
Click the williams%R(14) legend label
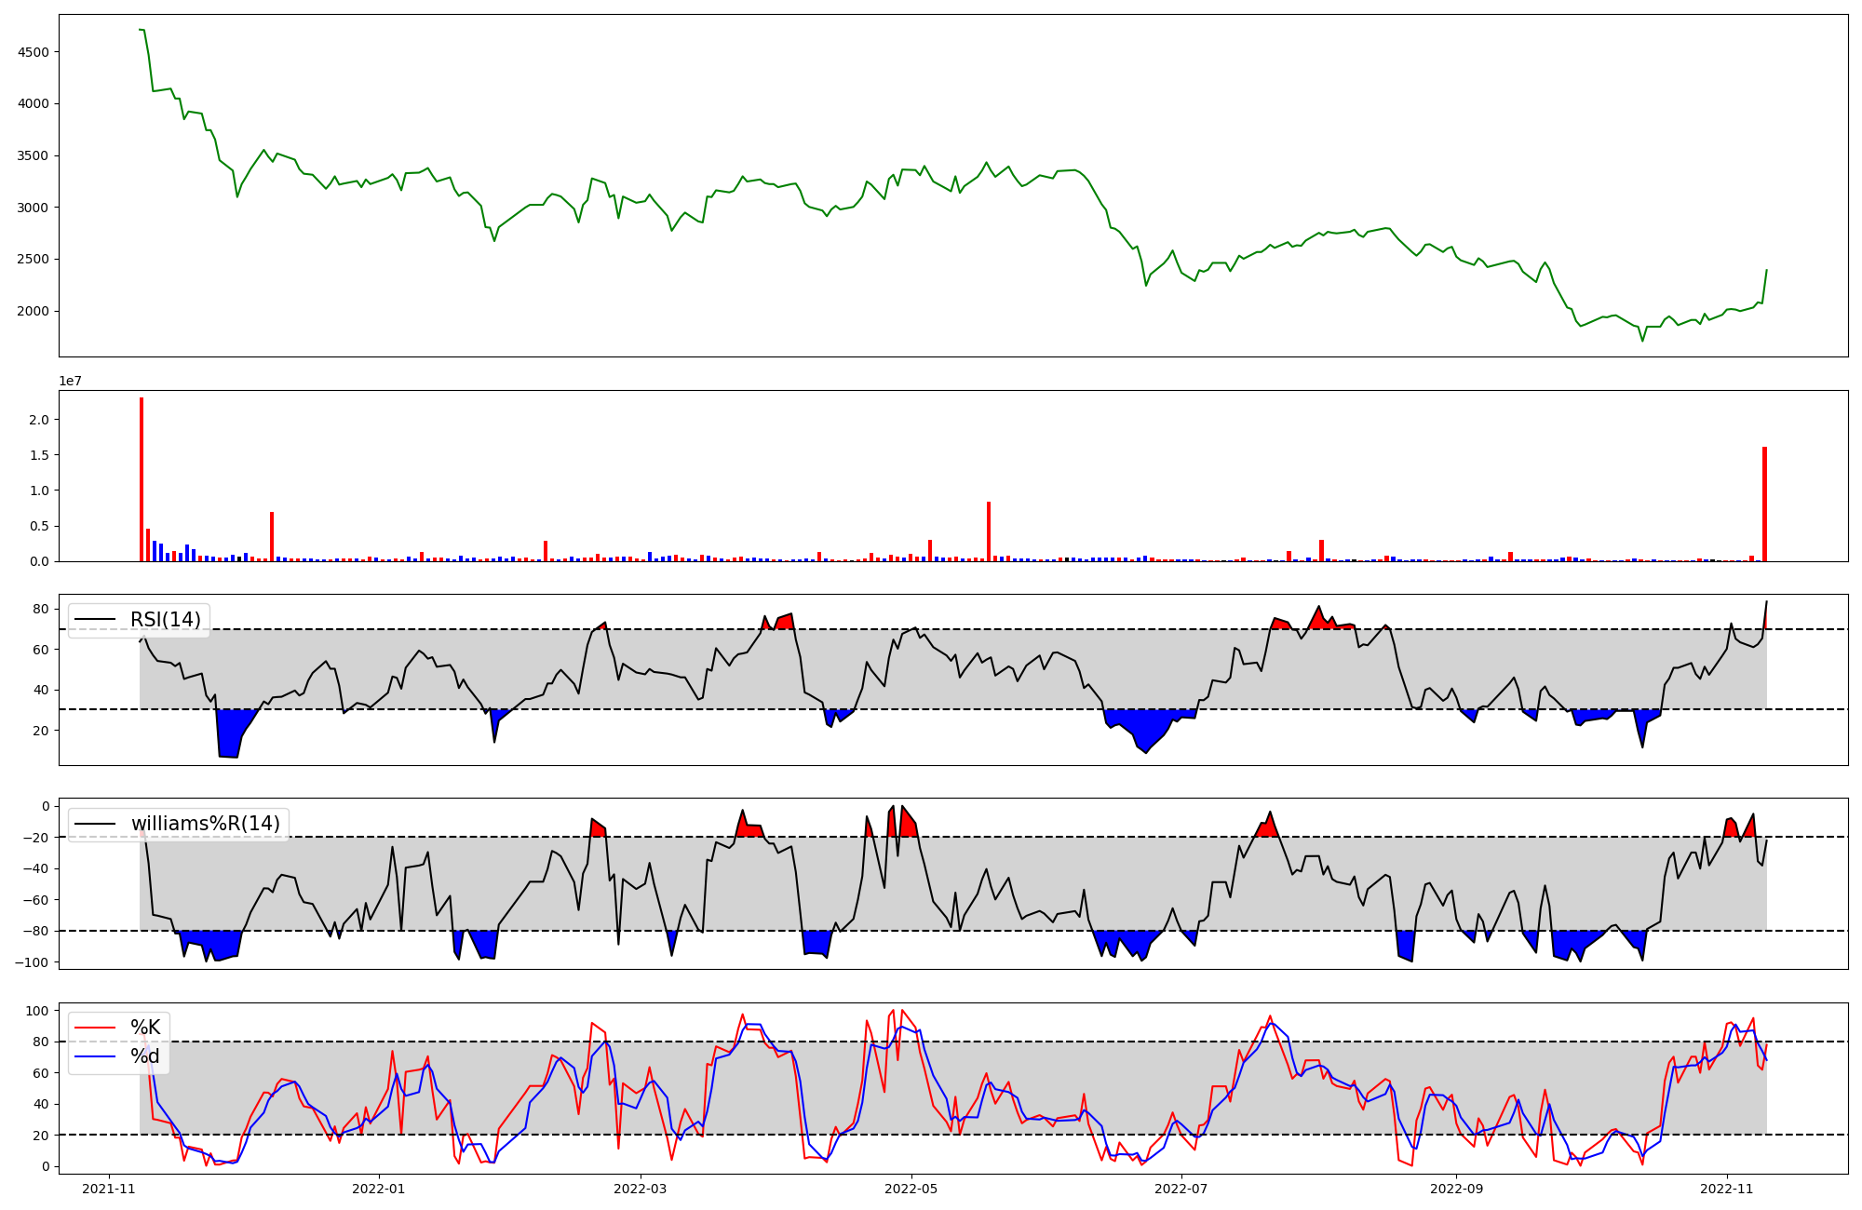point(205,824)
